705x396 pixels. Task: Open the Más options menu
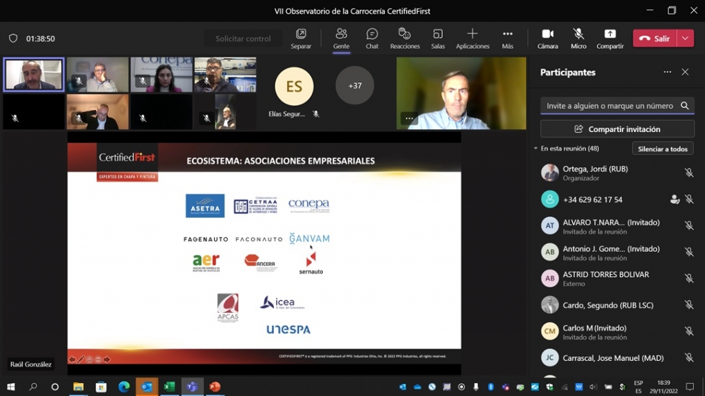[x=507, y=38]
